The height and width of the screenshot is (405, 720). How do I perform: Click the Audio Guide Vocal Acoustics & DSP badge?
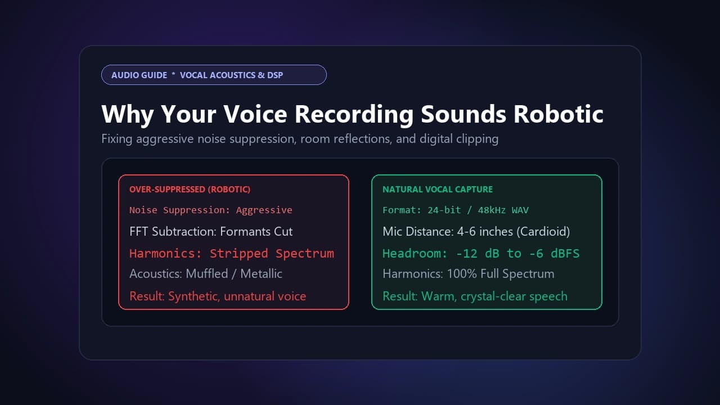214,75
